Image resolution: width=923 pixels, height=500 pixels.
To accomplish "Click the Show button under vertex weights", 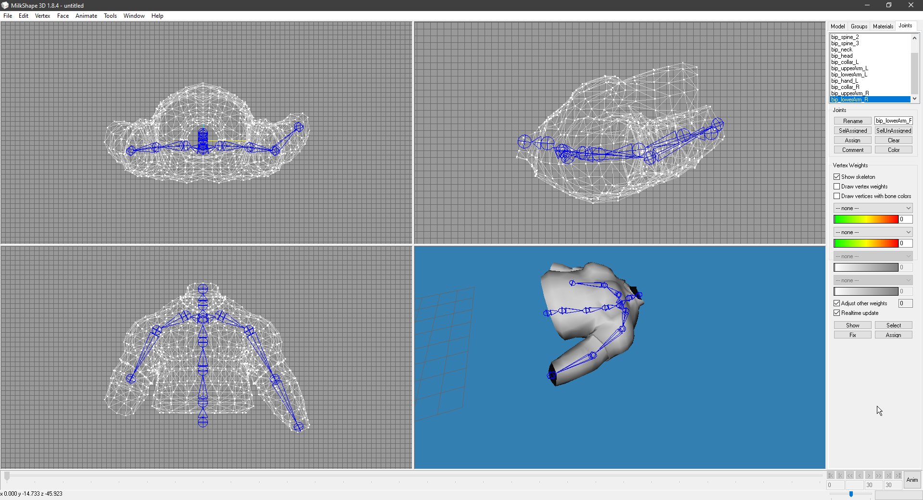I will pyautogui.click(x=853, y=325).
